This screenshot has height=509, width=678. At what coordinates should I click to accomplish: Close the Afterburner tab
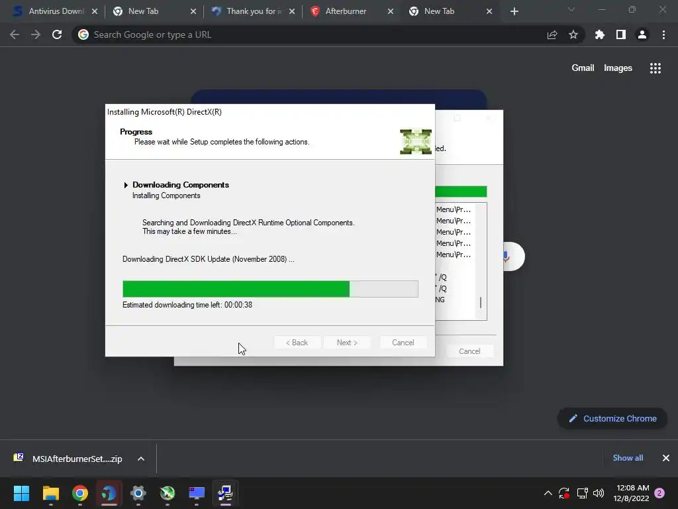click(391, 11)
